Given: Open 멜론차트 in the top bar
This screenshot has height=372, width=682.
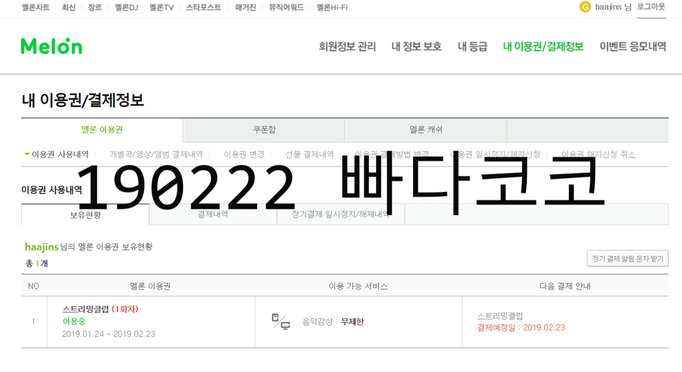Looking at the screenshot, I should point(36,7).
